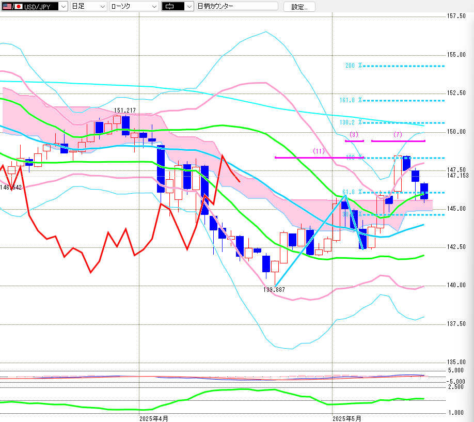
Task: Click the 2025年4月 date axis label
Action: click(153, 419)
